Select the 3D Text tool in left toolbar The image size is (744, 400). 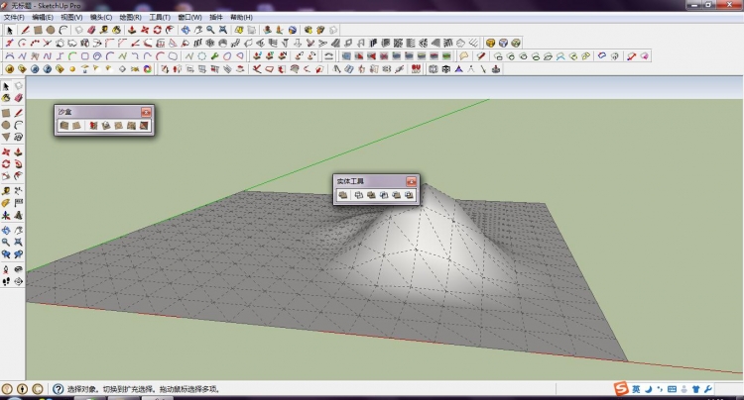(18, 216)
